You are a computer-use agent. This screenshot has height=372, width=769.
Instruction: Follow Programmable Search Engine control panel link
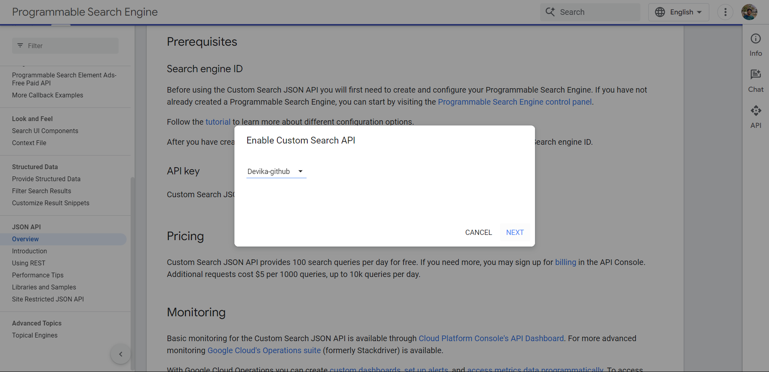pos(515,102)
